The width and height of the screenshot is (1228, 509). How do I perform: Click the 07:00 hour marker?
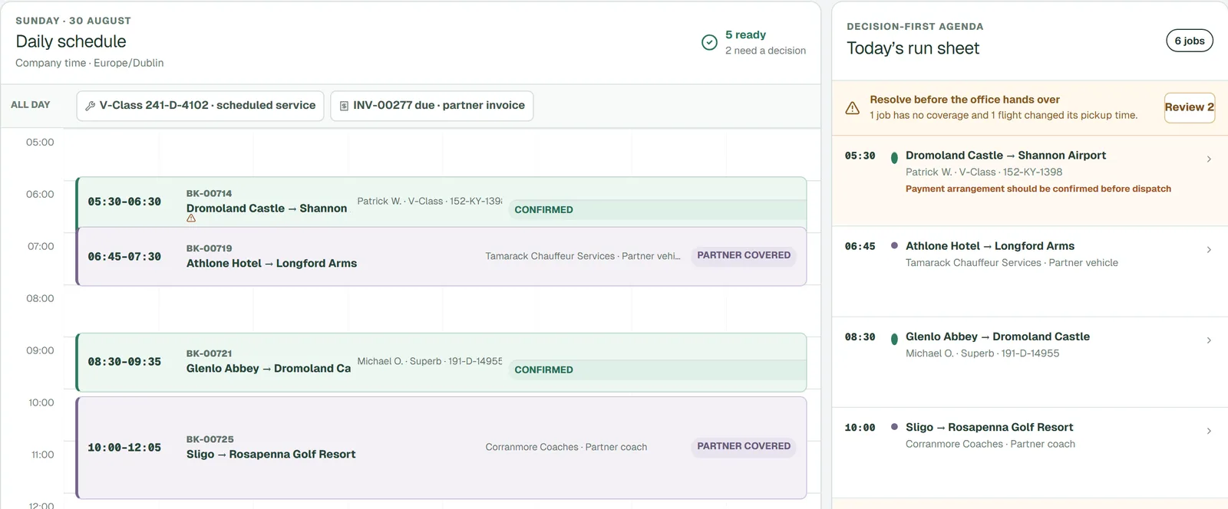pyautogui.click(x=41, y=246)
